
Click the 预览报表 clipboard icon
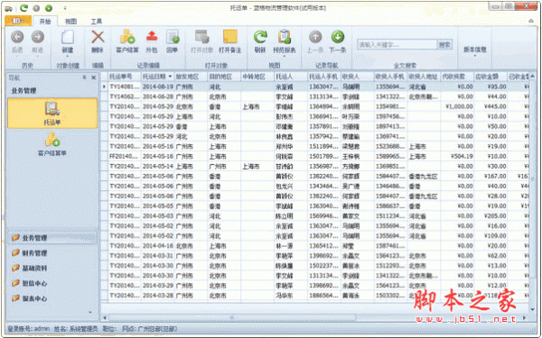[x=285, y=37]
